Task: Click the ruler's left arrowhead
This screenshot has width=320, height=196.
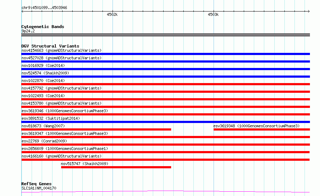Action: 22,11
